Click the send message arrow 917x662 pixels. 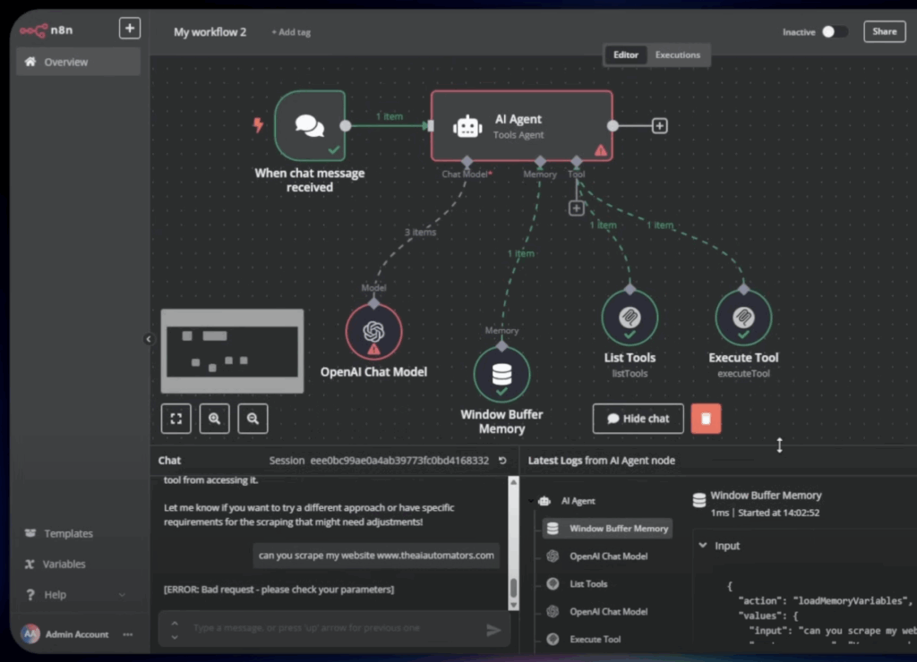[493, 630]
